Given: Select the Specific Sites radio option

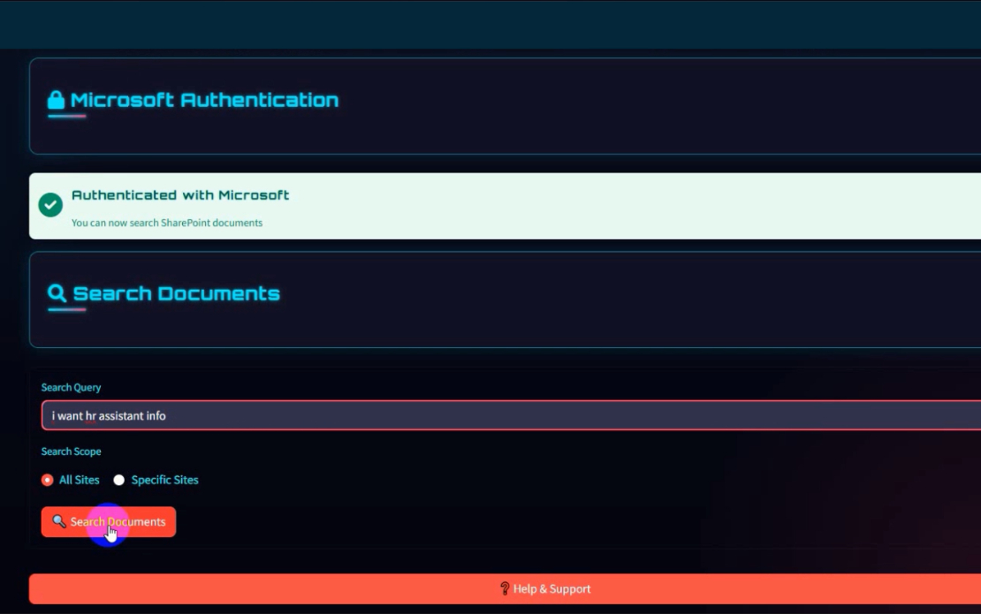Looking at the screenshot, I should (119, 480).
